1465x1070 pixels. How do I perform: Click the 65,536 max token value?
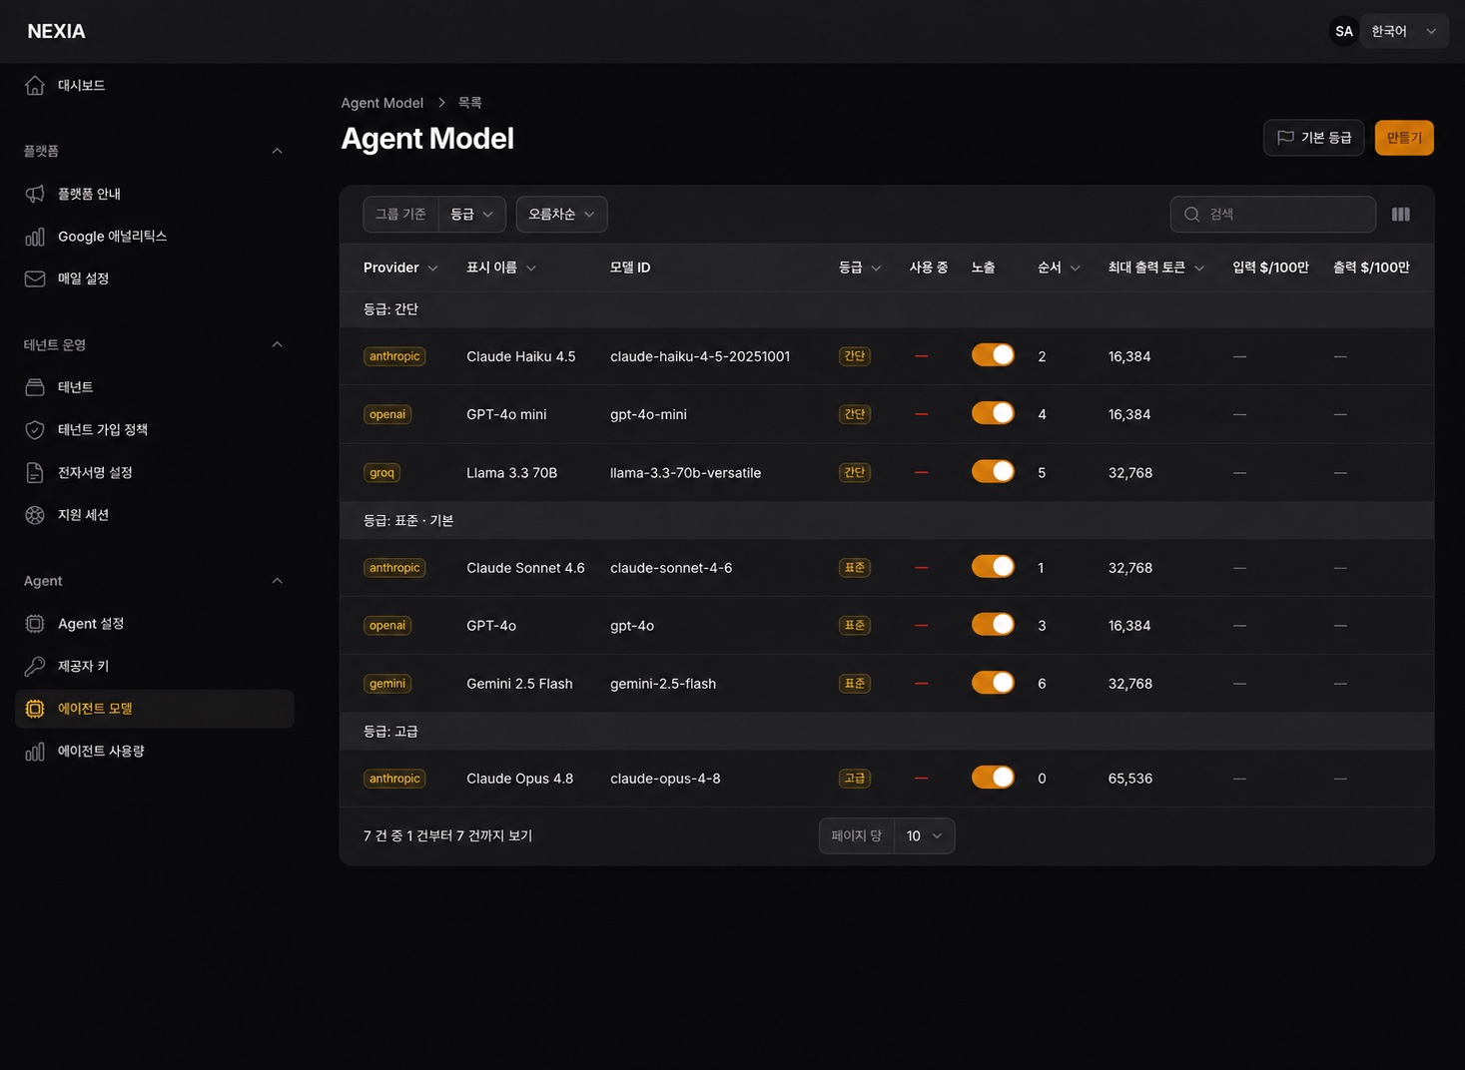coord(1130,779)
